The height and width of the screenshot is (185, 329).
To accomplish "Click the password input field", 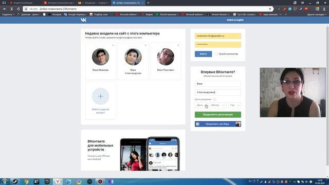I will 218,45.
